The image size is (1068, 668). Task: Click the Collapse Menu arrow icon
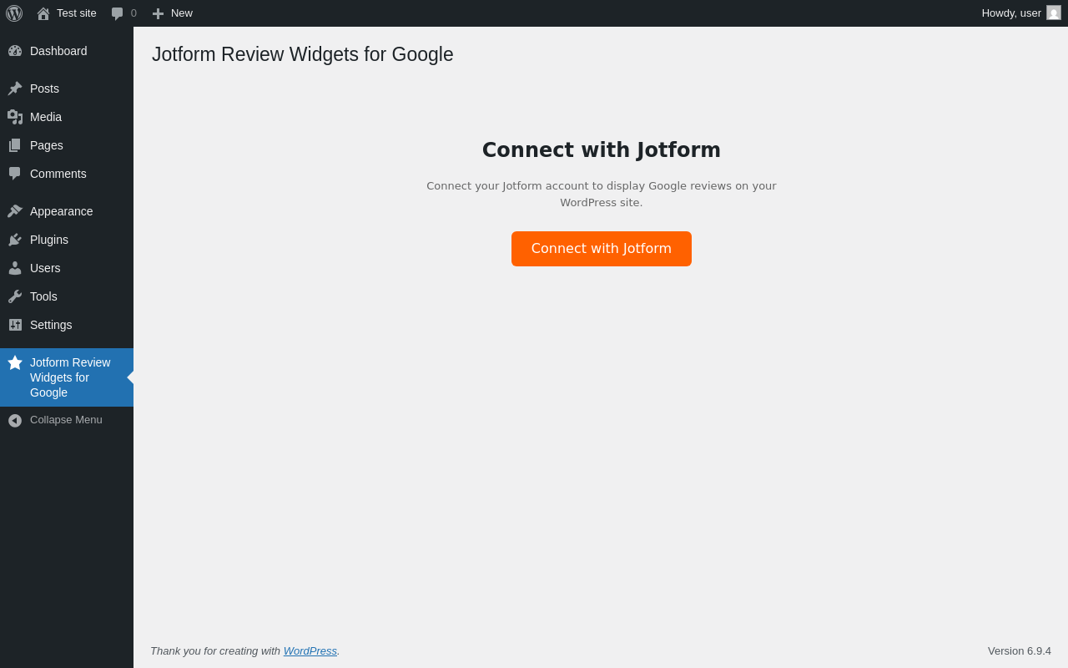tap(15, 420)
